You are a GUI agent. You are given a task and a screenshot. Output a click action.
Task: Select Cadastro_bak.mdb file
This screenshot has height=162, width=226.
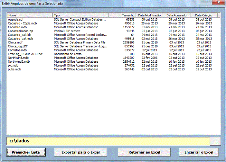[x=21, y=39]
